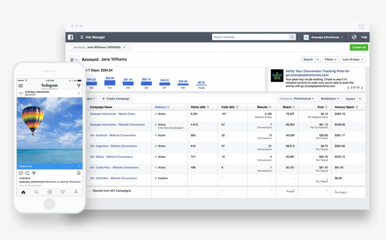Click Verify Your Conversion Tracking Pixel link
This screenshot has width=386, height=240.
click(x=317, y=73)
